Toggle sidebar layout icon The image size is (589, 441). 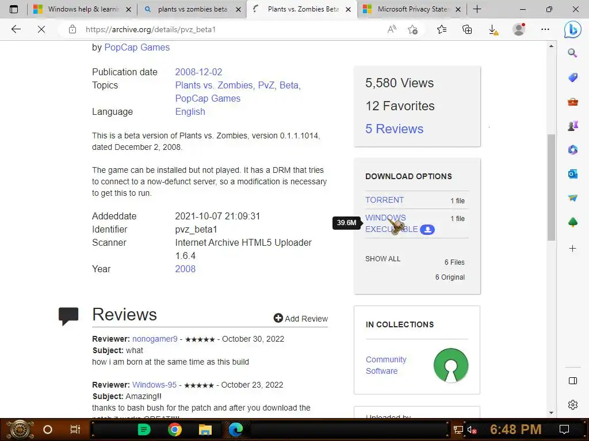(x=572, y=381)
